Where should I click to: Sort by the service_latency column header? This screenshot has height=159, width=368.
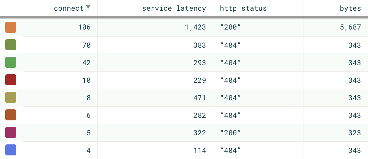pyautogui.click(x=174, y=8)
